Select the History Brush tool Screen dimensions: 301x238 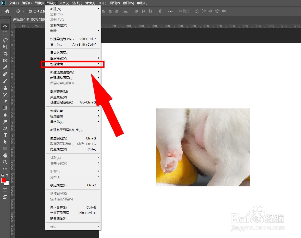5,94
